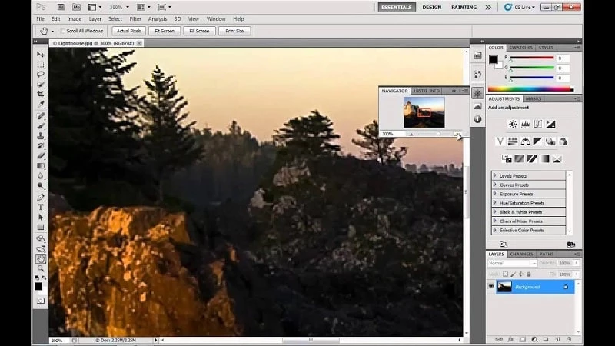Select the Lasso tool
Viewport: 615px width, 346px height.
[40, 75]
